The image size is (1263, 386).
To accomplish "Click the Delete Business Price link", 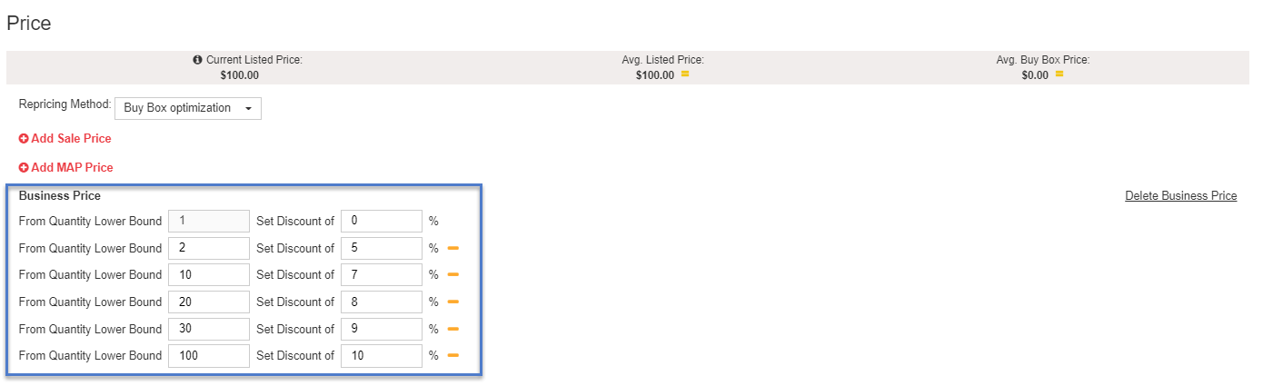I will point(1180,196).
